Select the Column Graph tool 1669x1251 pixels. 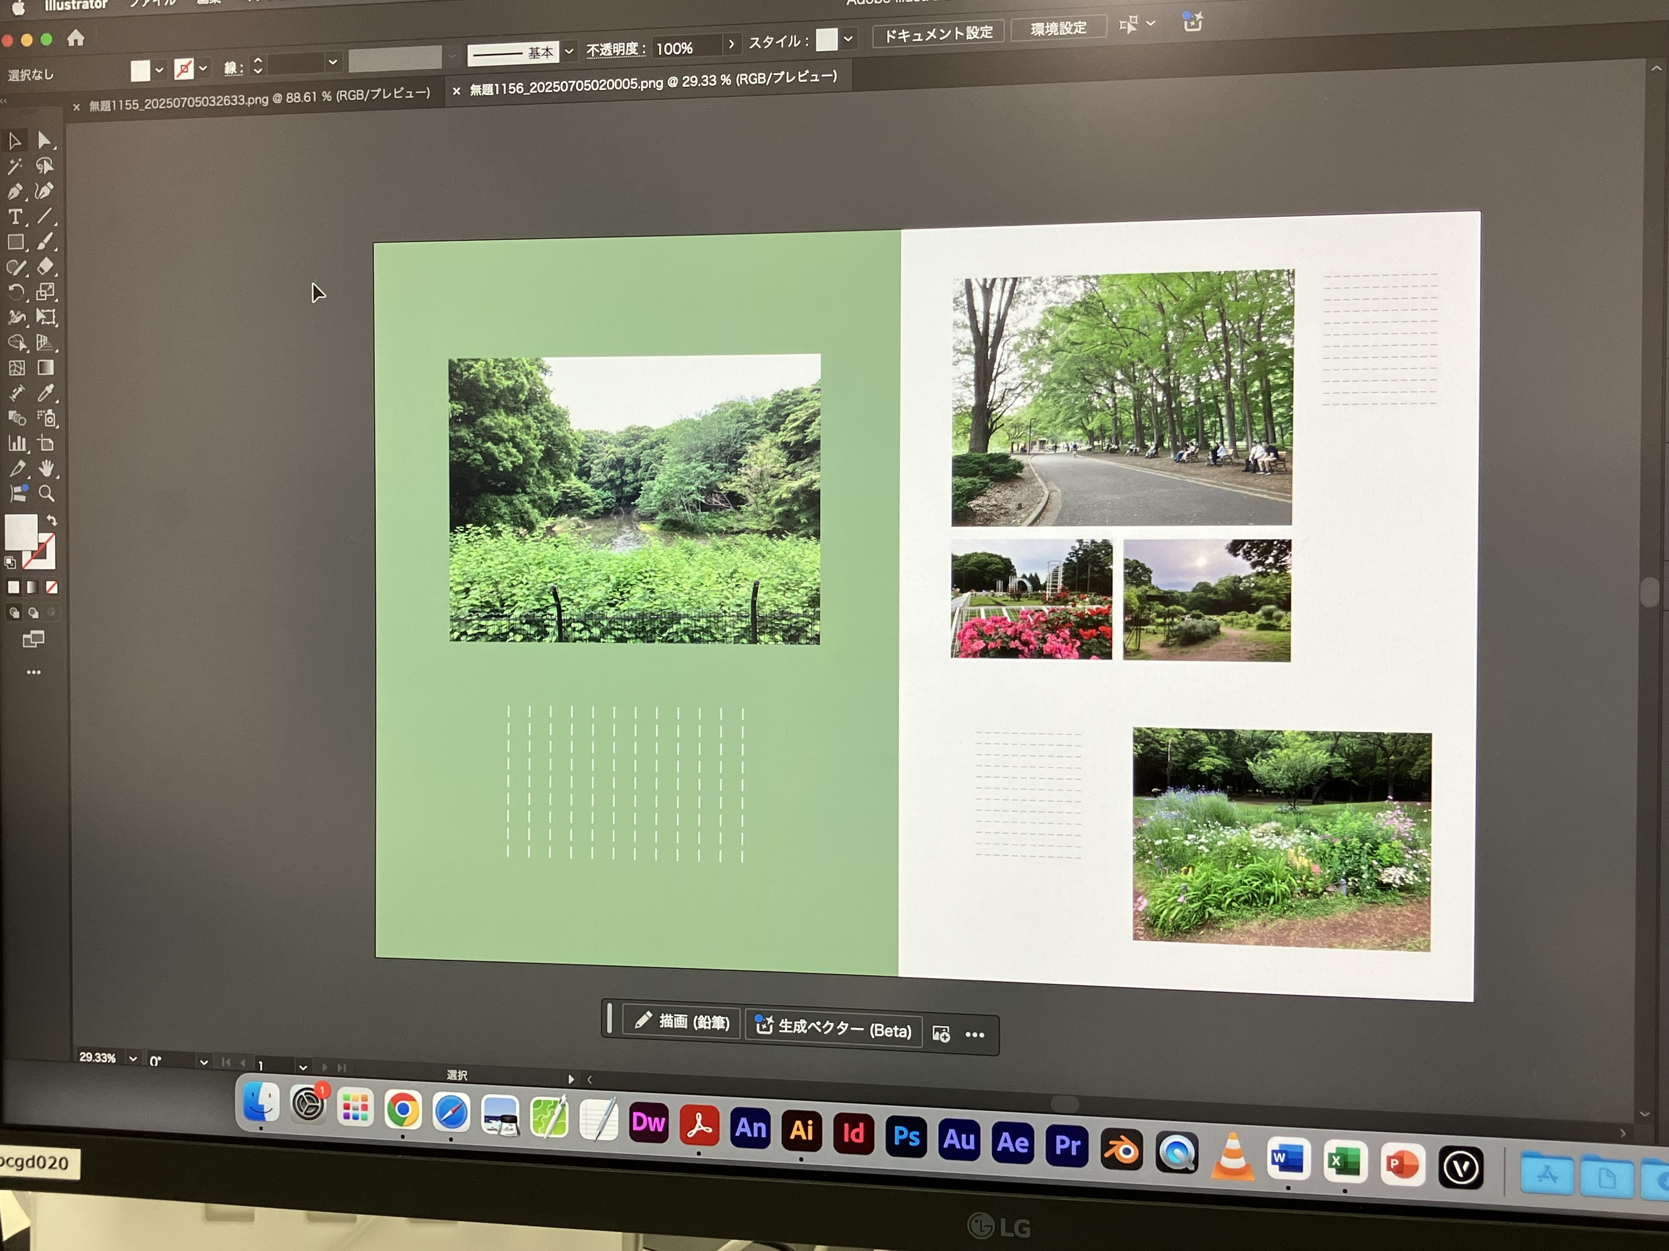point(17,443)
